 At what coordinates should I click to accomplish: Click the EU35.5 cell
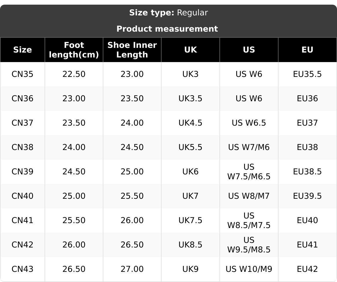pos(307,74)
